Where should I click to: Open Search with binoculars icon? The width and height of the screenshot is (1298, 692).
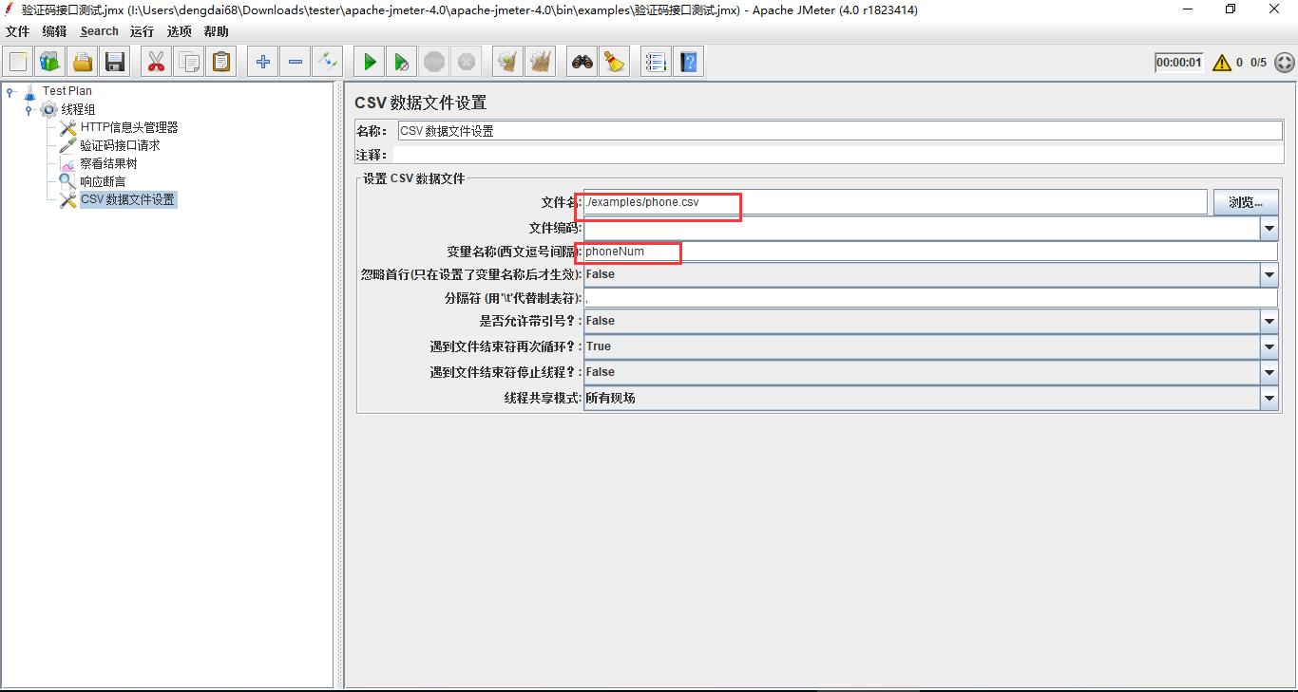point(582,63)
